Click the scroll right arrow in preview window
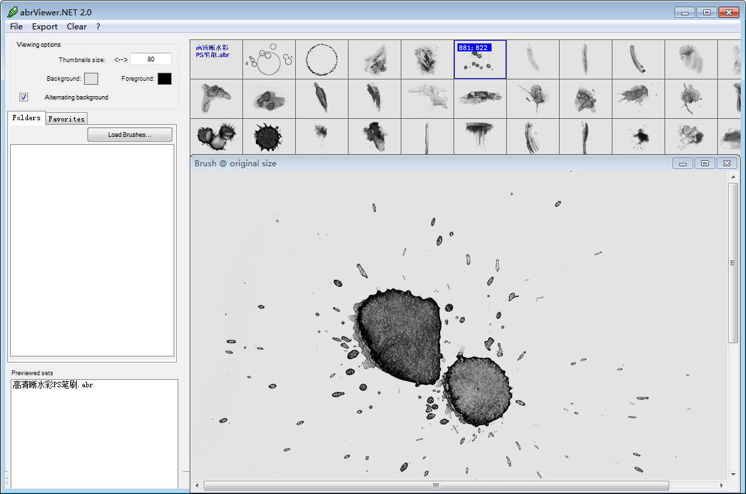Image resolution: width=746 pixels, height=494 pixels. [x=722, y=485]
